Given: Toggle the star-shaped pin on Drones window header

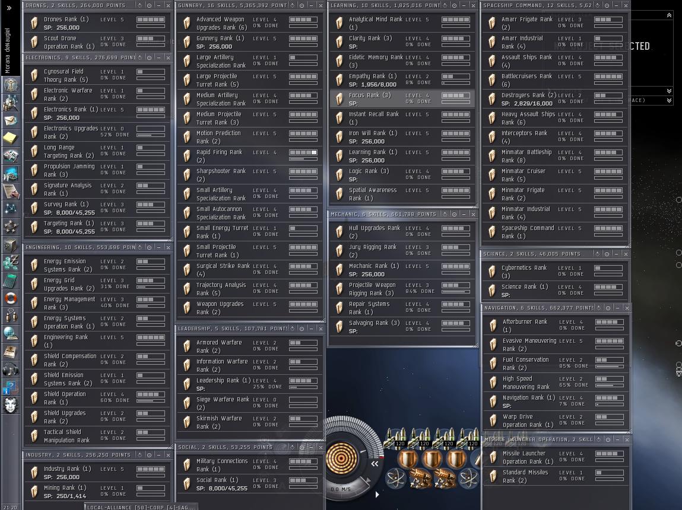Looking at the screenshot, I should coord(139,5).
